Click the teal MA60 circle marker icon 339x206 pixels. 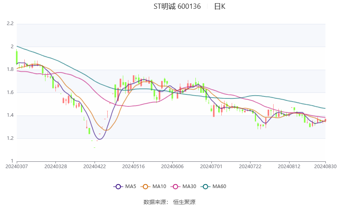(x=205, y=186)
